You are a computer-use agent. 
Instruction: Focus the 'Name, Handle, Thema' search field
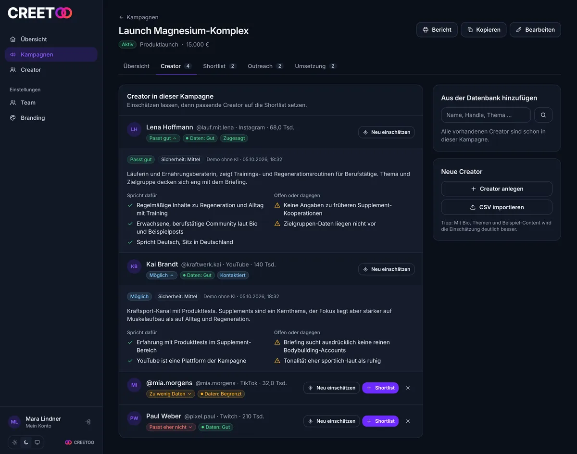point(486,115)
